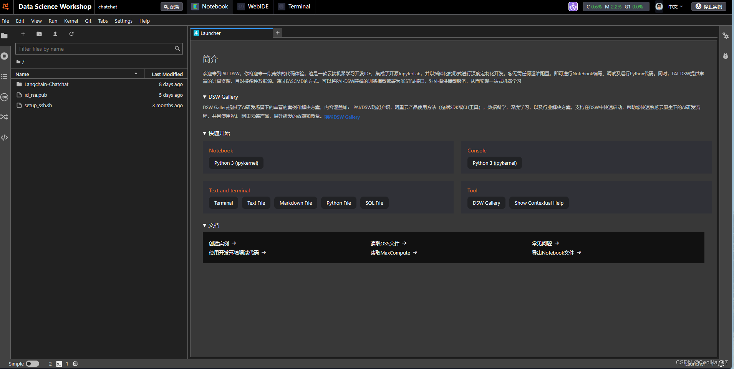Click Show Contextual Help button
The height and width of the screenshot is (369, 734).
539,203
